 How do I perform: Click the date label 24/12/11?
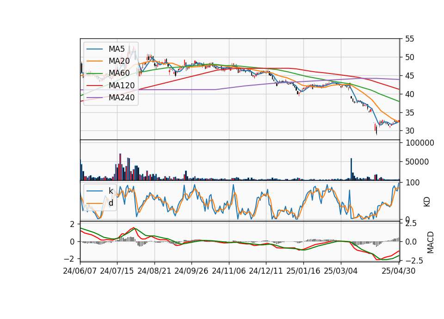click(266, 271)
